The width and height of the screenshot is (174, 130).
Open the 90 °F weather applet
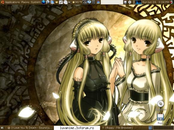[77, 2]
